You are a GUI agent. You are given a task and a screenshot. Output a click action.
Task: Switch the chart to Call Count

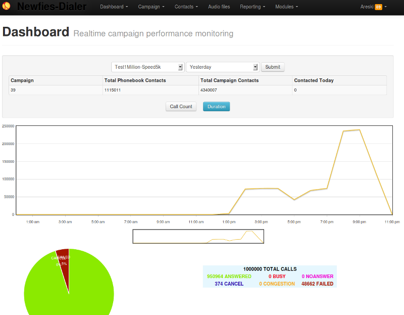point(181,107)
